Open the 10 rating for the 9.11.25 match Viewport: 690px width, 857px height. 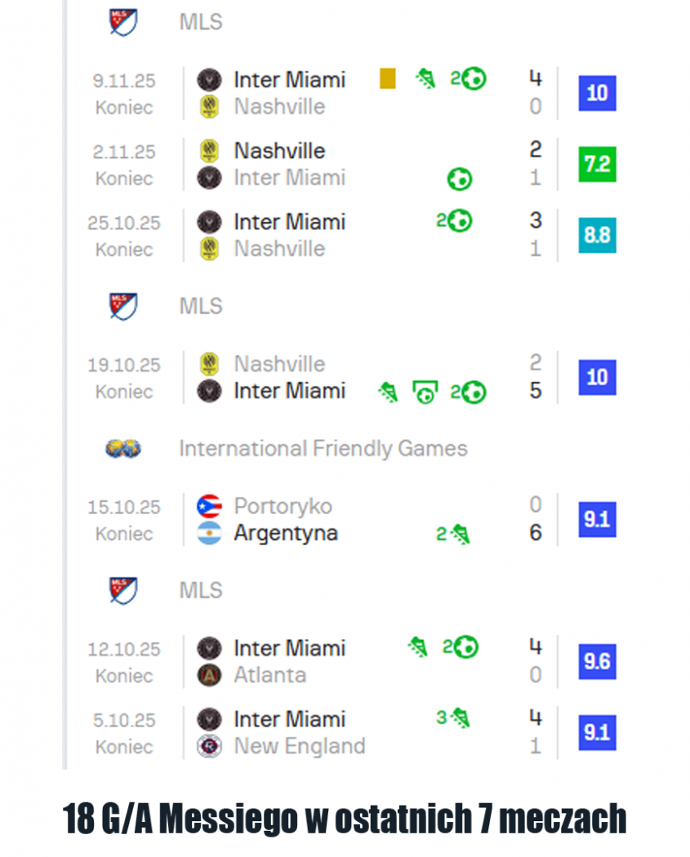(x=597, y=93)
